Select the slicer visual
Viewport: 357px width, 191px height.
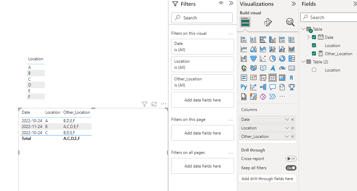(x=263, y=78)
